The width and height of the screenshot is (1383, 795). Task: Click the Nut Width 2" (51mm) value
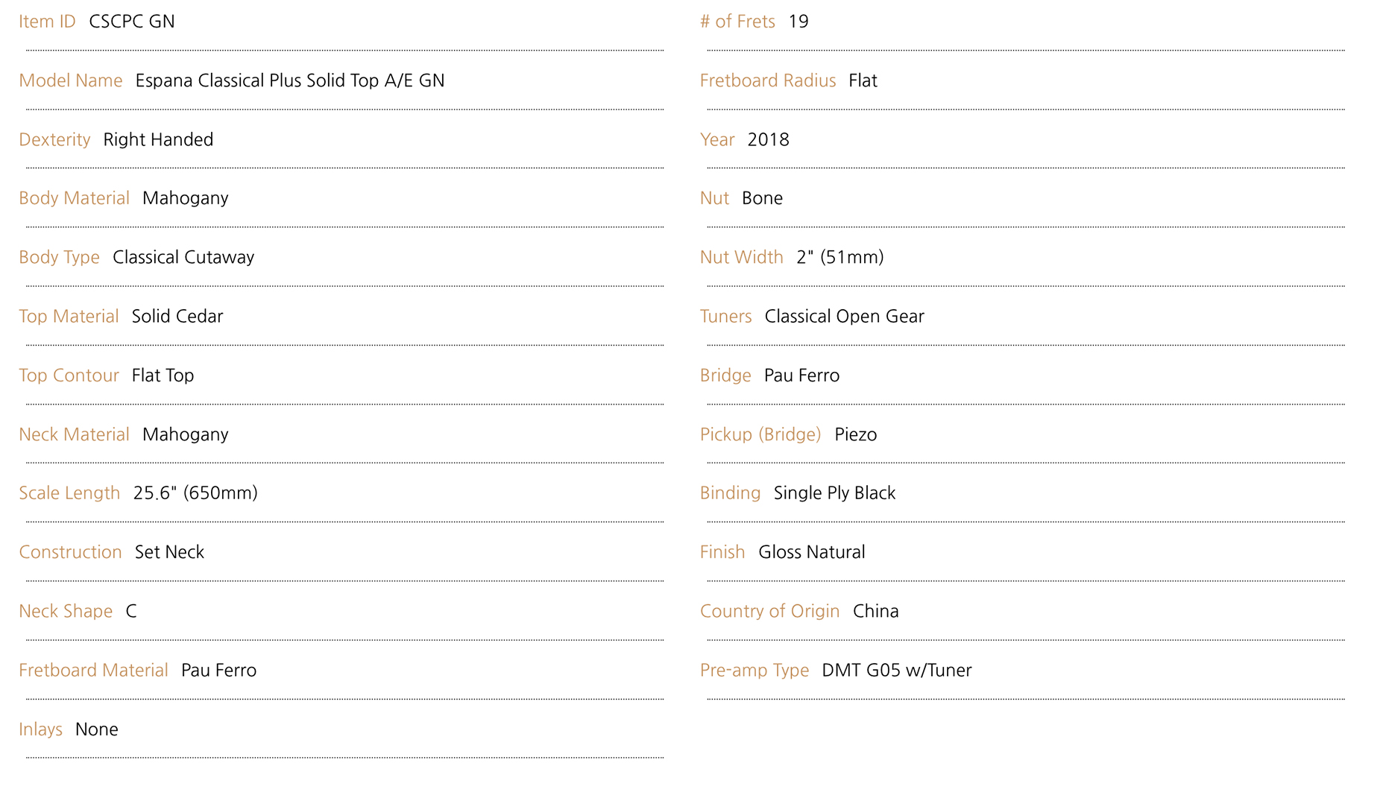[840, 258]
